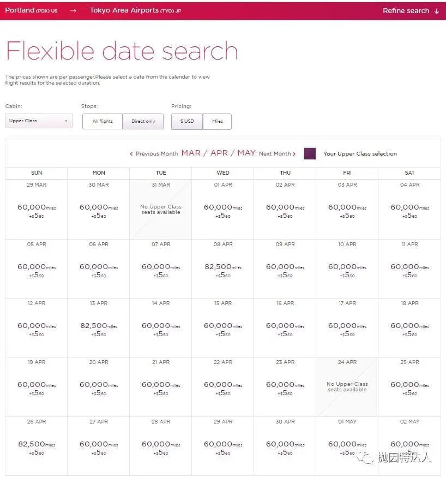Pick the 22 APR Wednesday fare
This screenshot has width=446, height=477.
[x=223, y=387]
